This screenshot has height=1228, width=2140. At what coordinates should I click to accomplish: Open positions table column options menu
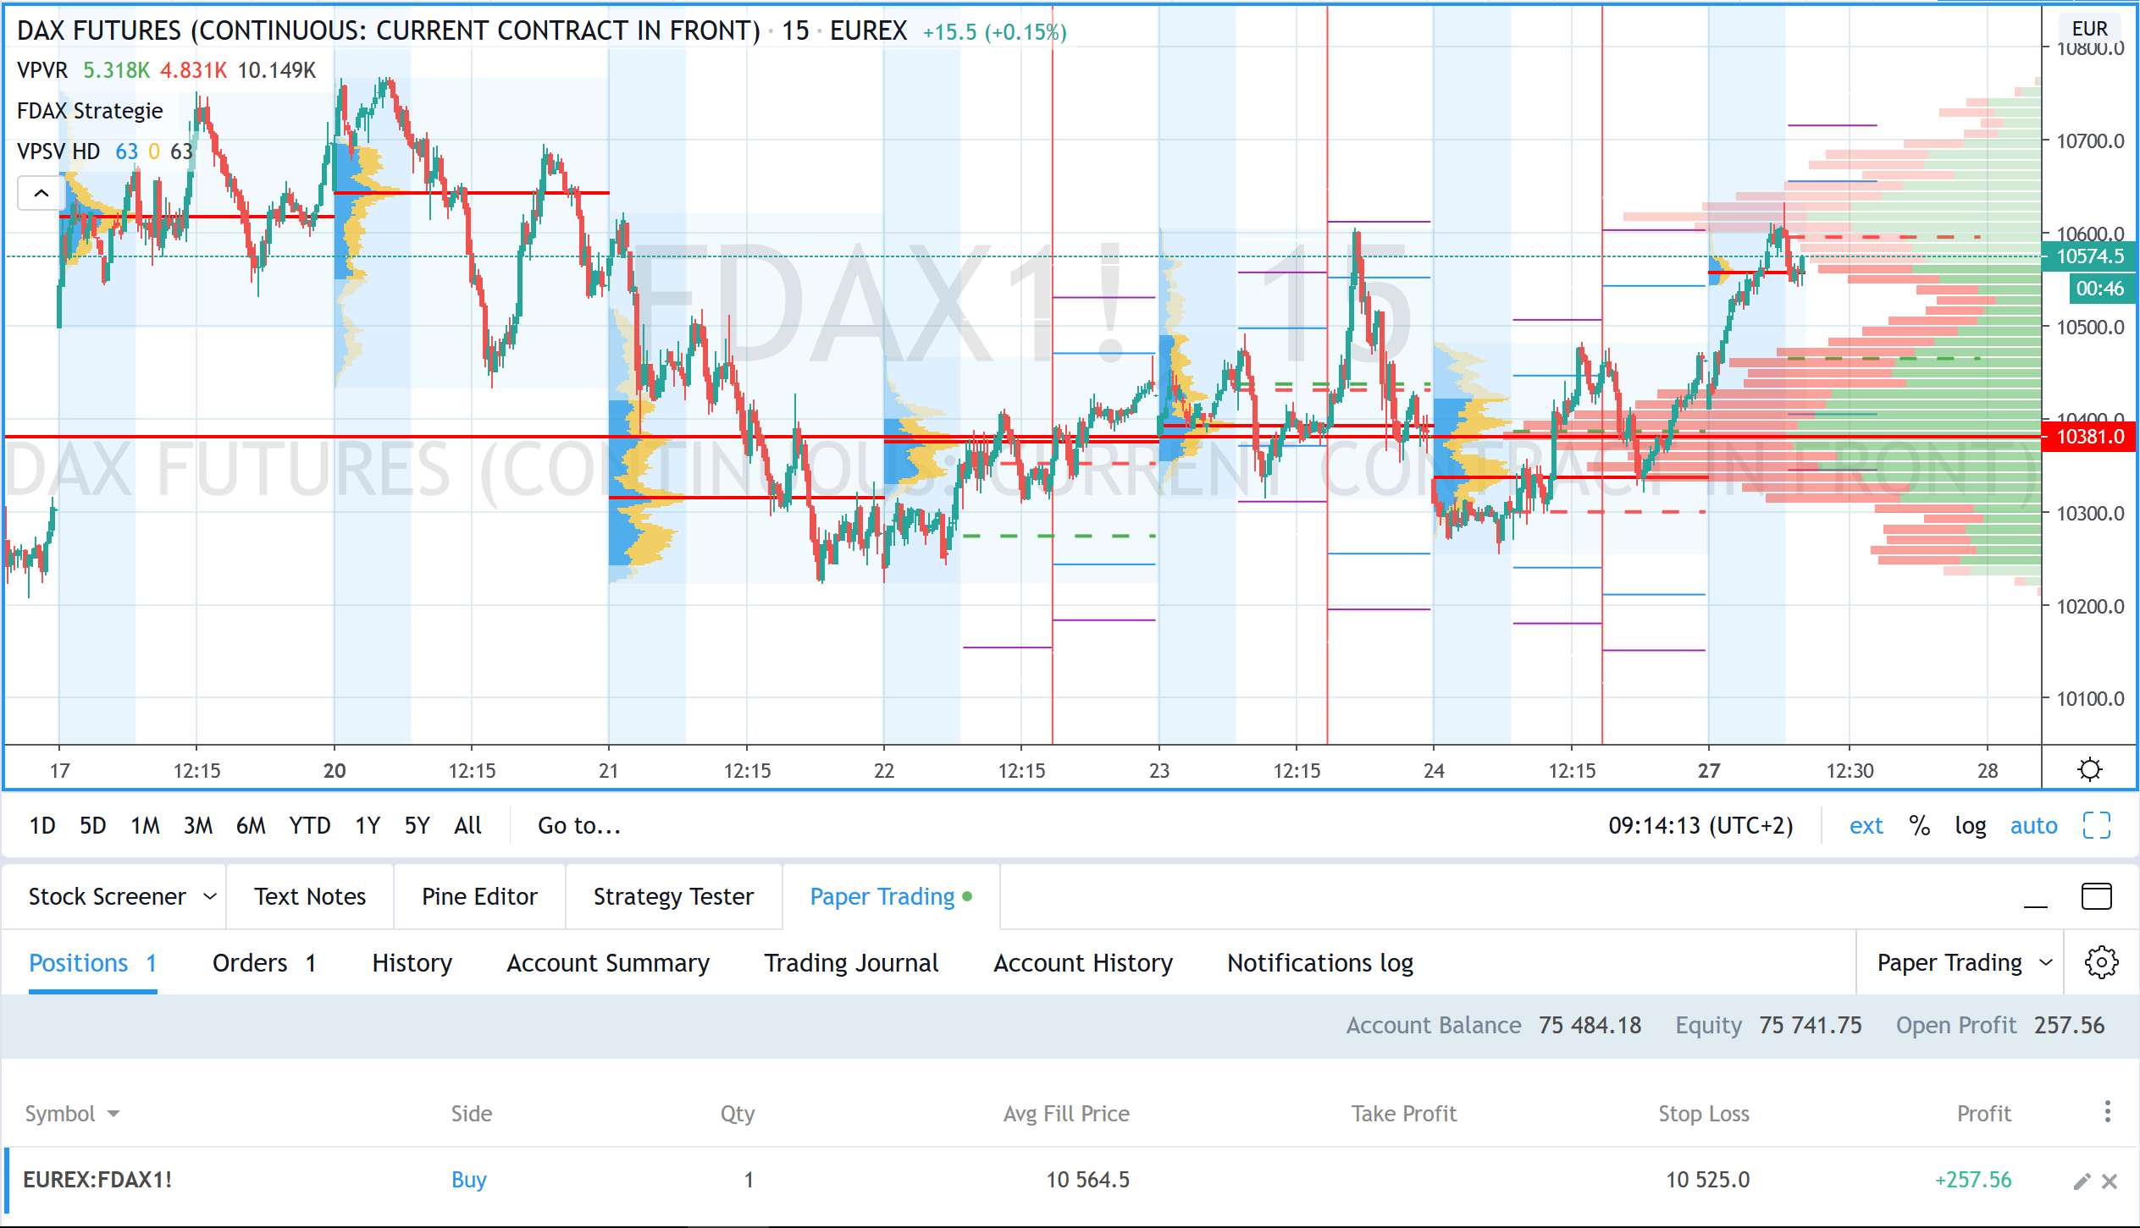coord(2107,1112)
